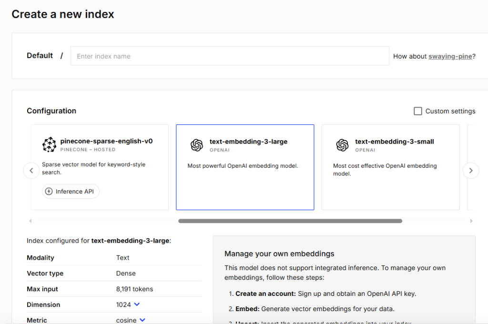Click the 1024 Dimension value
488x324 pixels.
pyautogui.click(x=123, y=304)
